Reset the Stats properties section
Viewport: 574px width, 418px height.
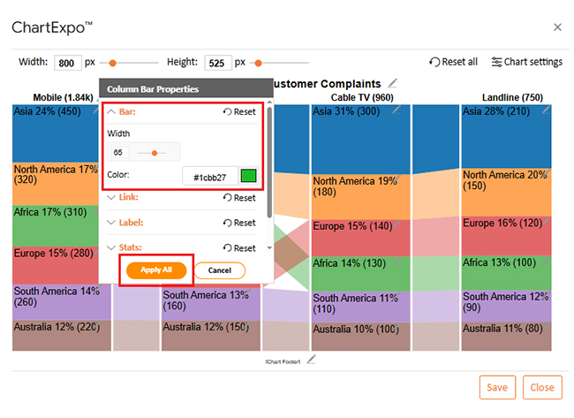pyautogui.click(x=238, y=248)
